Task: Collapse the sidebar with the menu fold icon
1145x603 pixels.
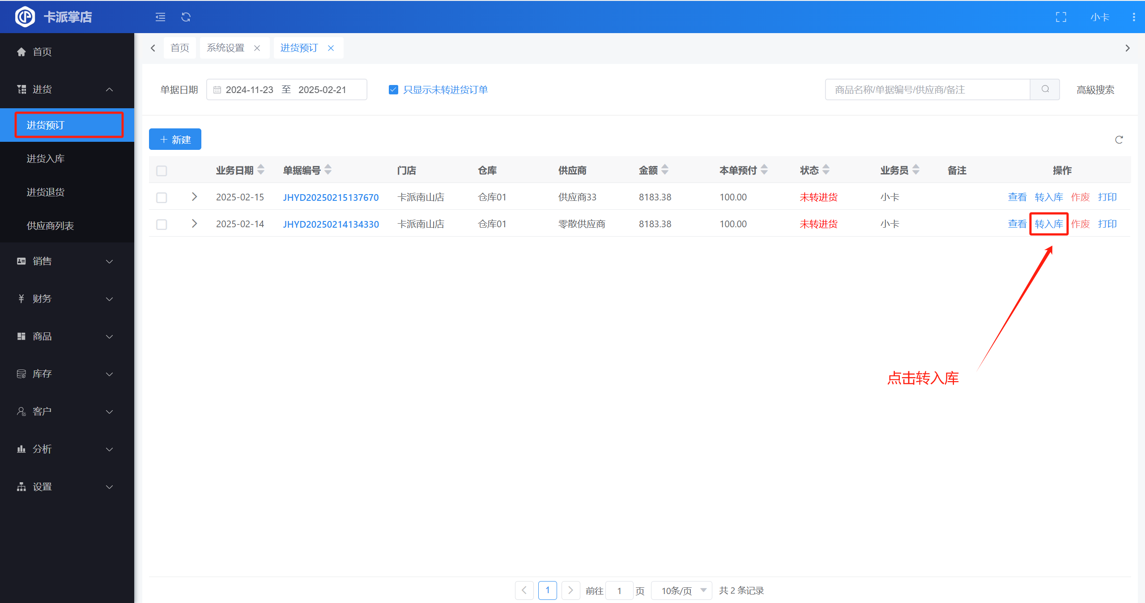Action: click(x=160, y=17)
